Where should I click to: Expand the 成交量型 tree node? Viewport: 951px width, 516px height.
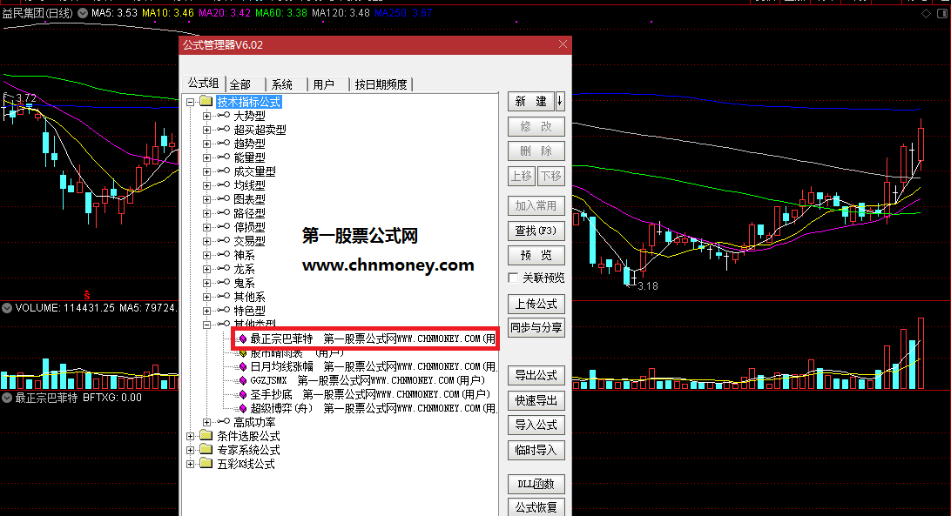tap(206, 171)
